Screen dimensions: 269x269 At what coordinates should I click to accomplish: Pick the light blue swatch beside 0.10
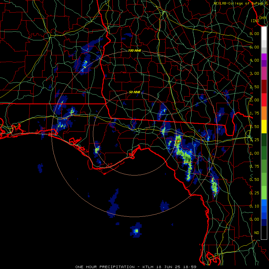point(264,203)
